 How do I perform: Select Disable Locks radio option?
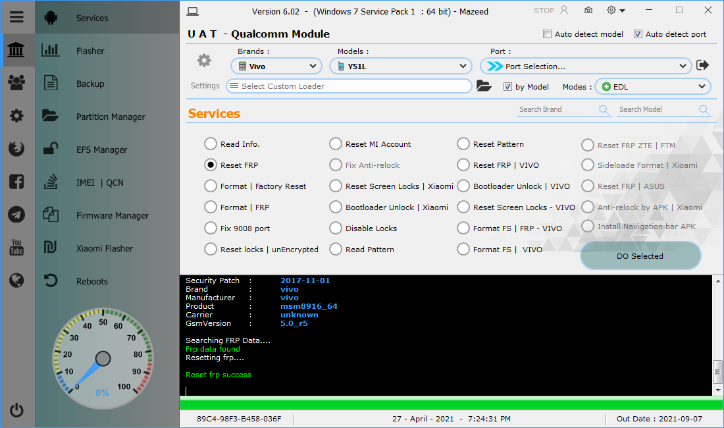pyautogui.click(x=336, y=228)
